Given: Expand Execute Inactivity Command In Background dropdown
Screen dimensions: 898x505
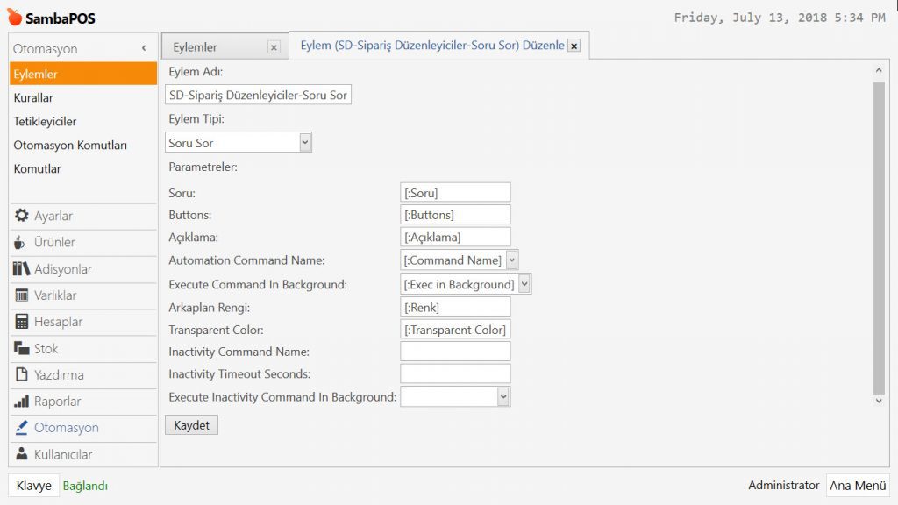Looking at the screenshot, I should (503, 397).
